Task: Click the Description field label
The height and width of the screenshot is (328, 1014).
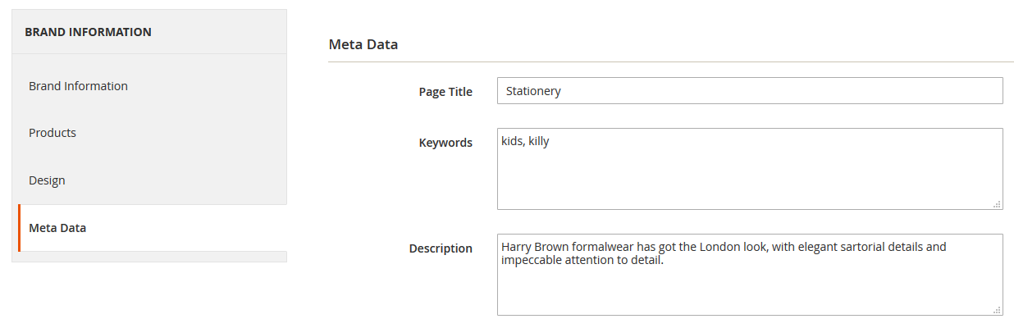Action: click(441, 248)
